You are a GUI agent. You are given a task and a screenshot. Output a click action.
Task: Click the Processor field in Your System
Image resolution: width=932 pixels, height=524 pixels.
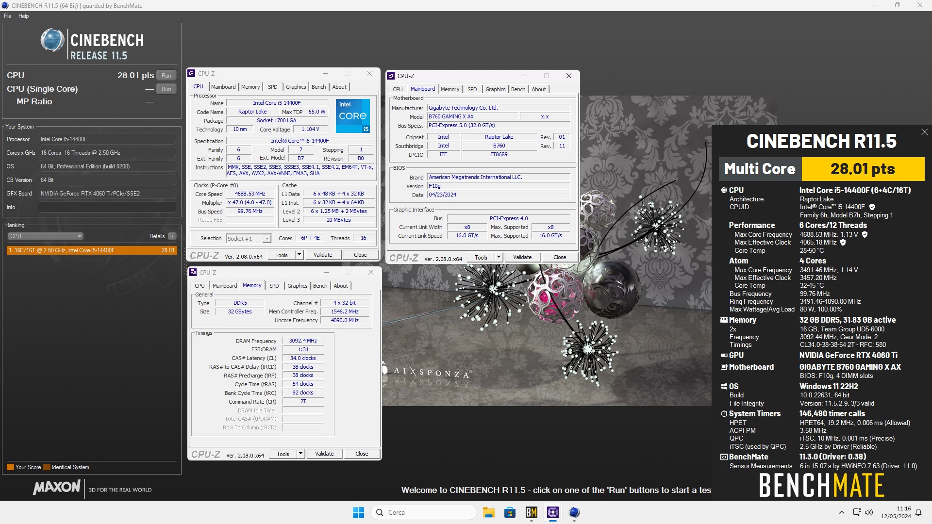point(107,139)
